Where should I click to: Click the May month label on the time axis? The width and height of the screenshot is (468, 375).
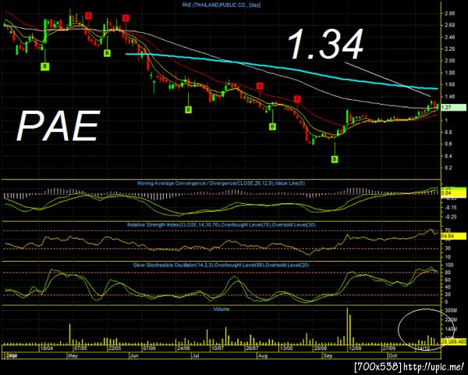click(73, 355)
